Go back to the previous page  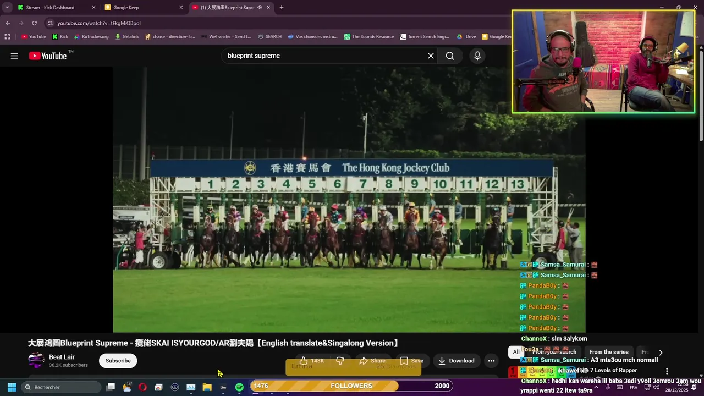click(x=8, y=23)
